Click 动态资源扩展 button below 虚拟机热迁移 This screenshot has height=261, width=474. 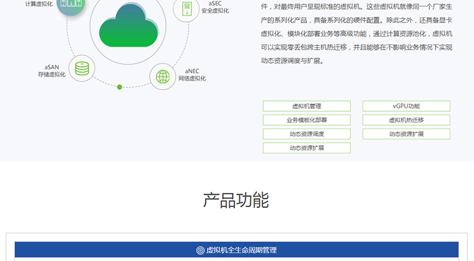click(406, 134)
